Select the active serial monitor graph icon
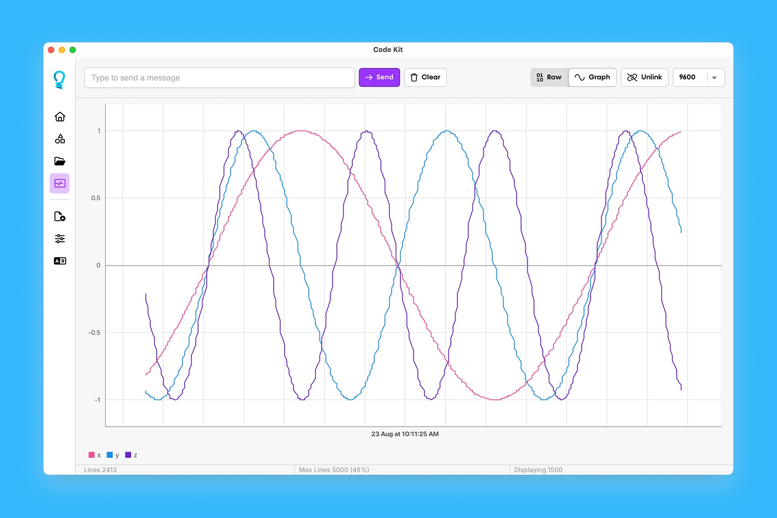This screenshot has width=777, height=518. (x=60, y=183)
